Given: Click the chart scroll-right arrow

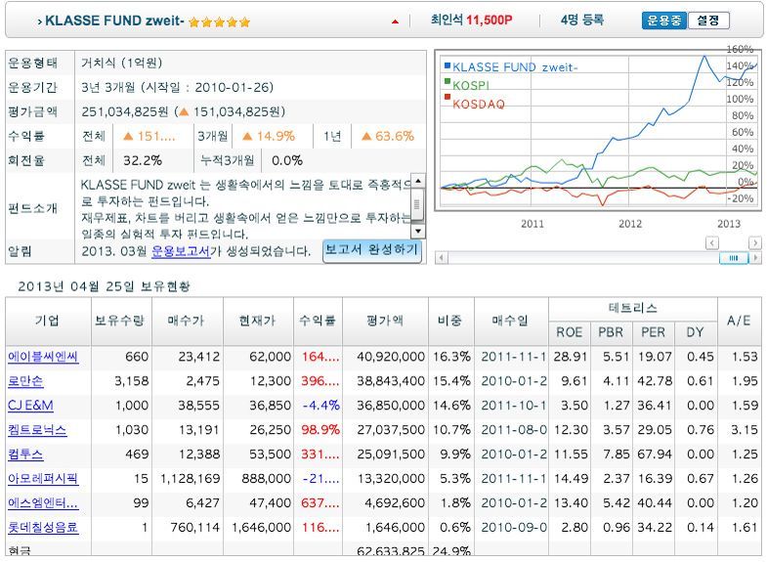Looking at the screenshot, I should click(x=756, y=257).
